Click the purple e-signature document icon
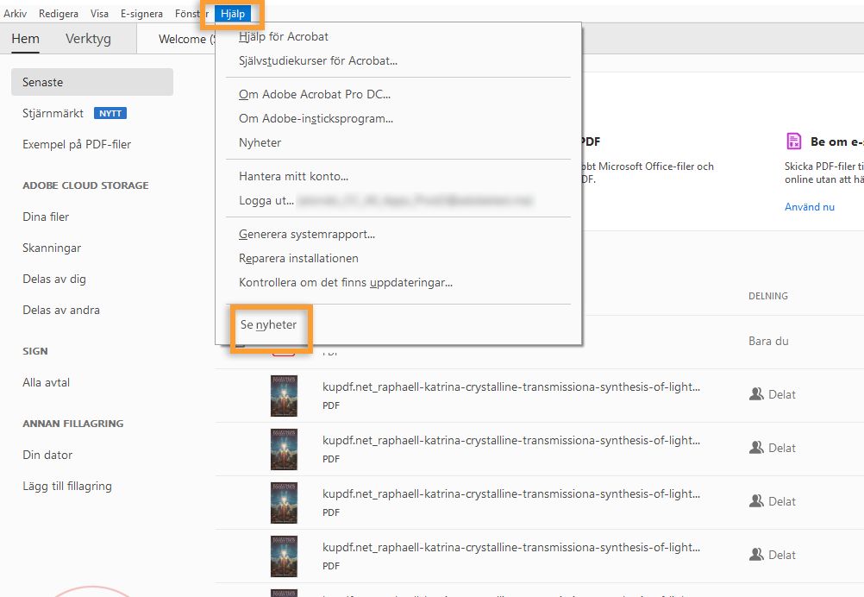Image resolution: width=864 pixels, height=597 pixels. click(793, 141)
